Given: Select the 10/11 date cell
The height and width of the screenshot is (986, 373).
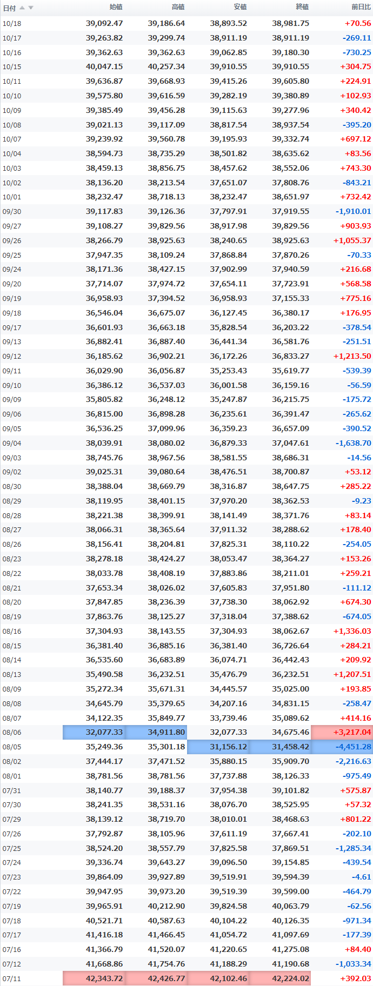Looking at the screenshot, I should (x=12, y=82).
